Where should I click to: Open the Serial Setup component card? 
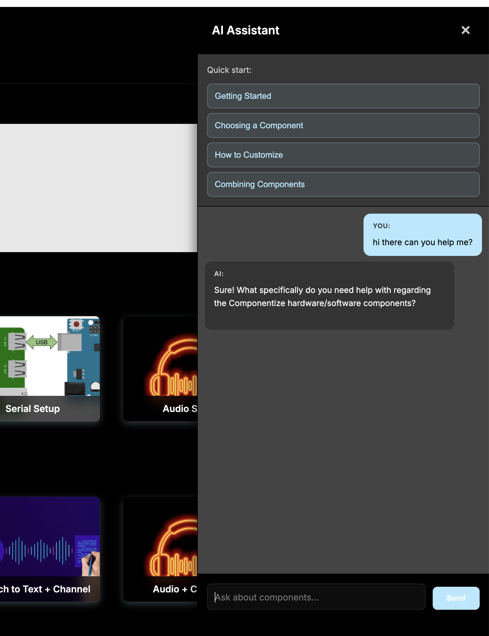tap(50, 369)
